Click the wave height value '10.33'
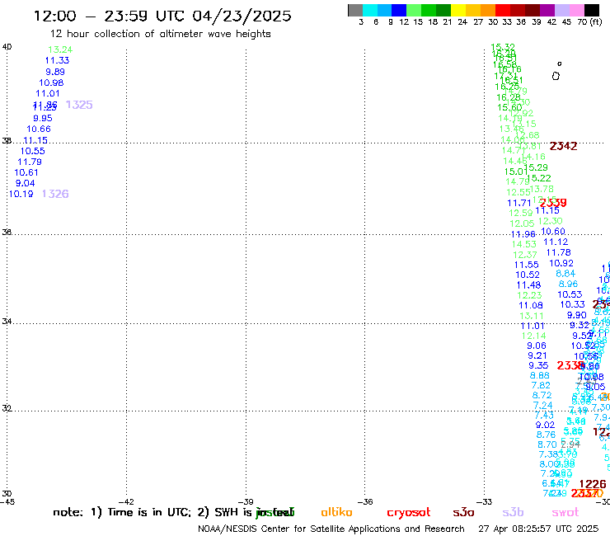 [x=573, y=304]
